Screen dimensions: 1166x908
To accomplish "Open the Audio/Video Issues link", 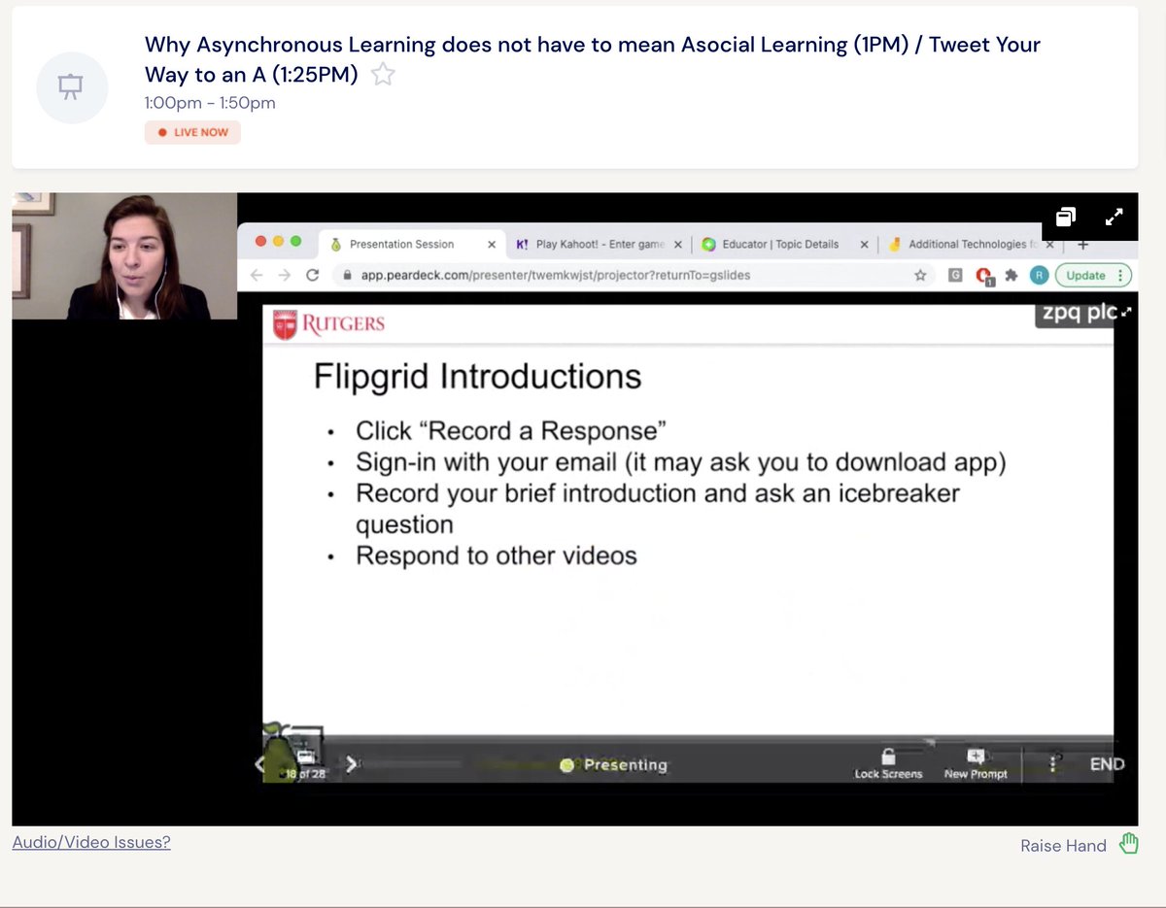I will (91, 842).
